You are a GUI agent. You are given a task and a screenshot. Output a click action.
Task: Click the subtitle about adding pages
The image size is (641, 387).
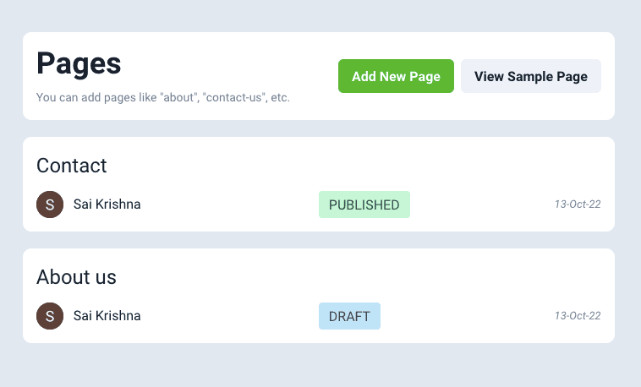163,98
